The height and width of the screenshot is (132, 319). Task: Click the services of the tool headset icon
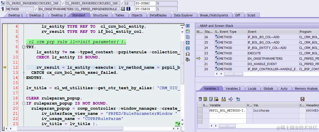[188, 54]
